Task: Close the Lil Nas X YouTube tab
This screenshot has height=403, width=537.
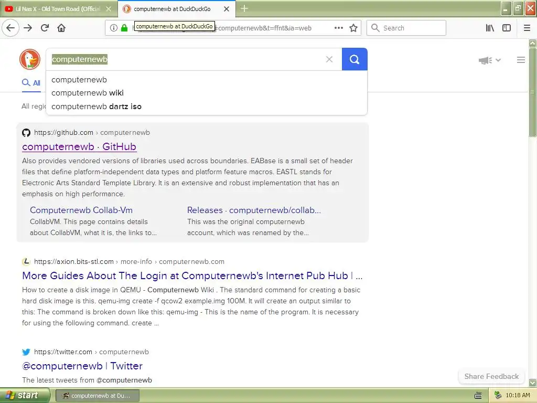Action: point(109,9)
